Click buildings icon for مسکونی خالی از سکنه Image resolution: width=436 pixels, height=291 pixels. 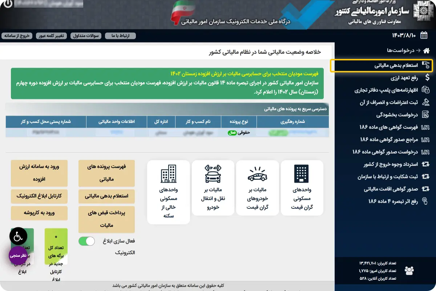(169, 174)
